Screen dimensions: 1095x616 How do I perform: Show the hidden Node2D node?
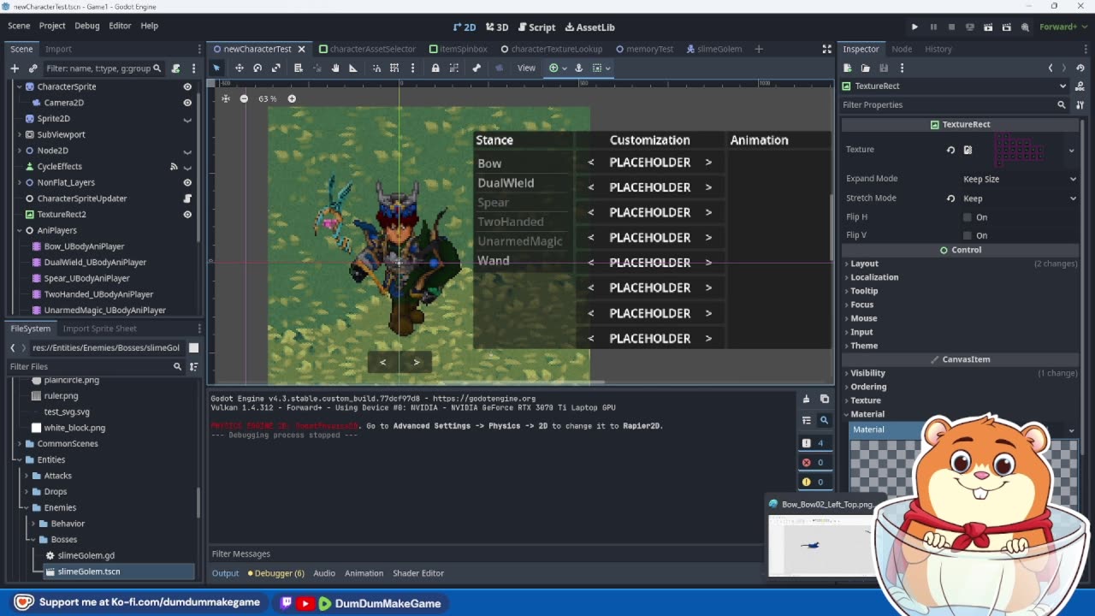point(187,151)
